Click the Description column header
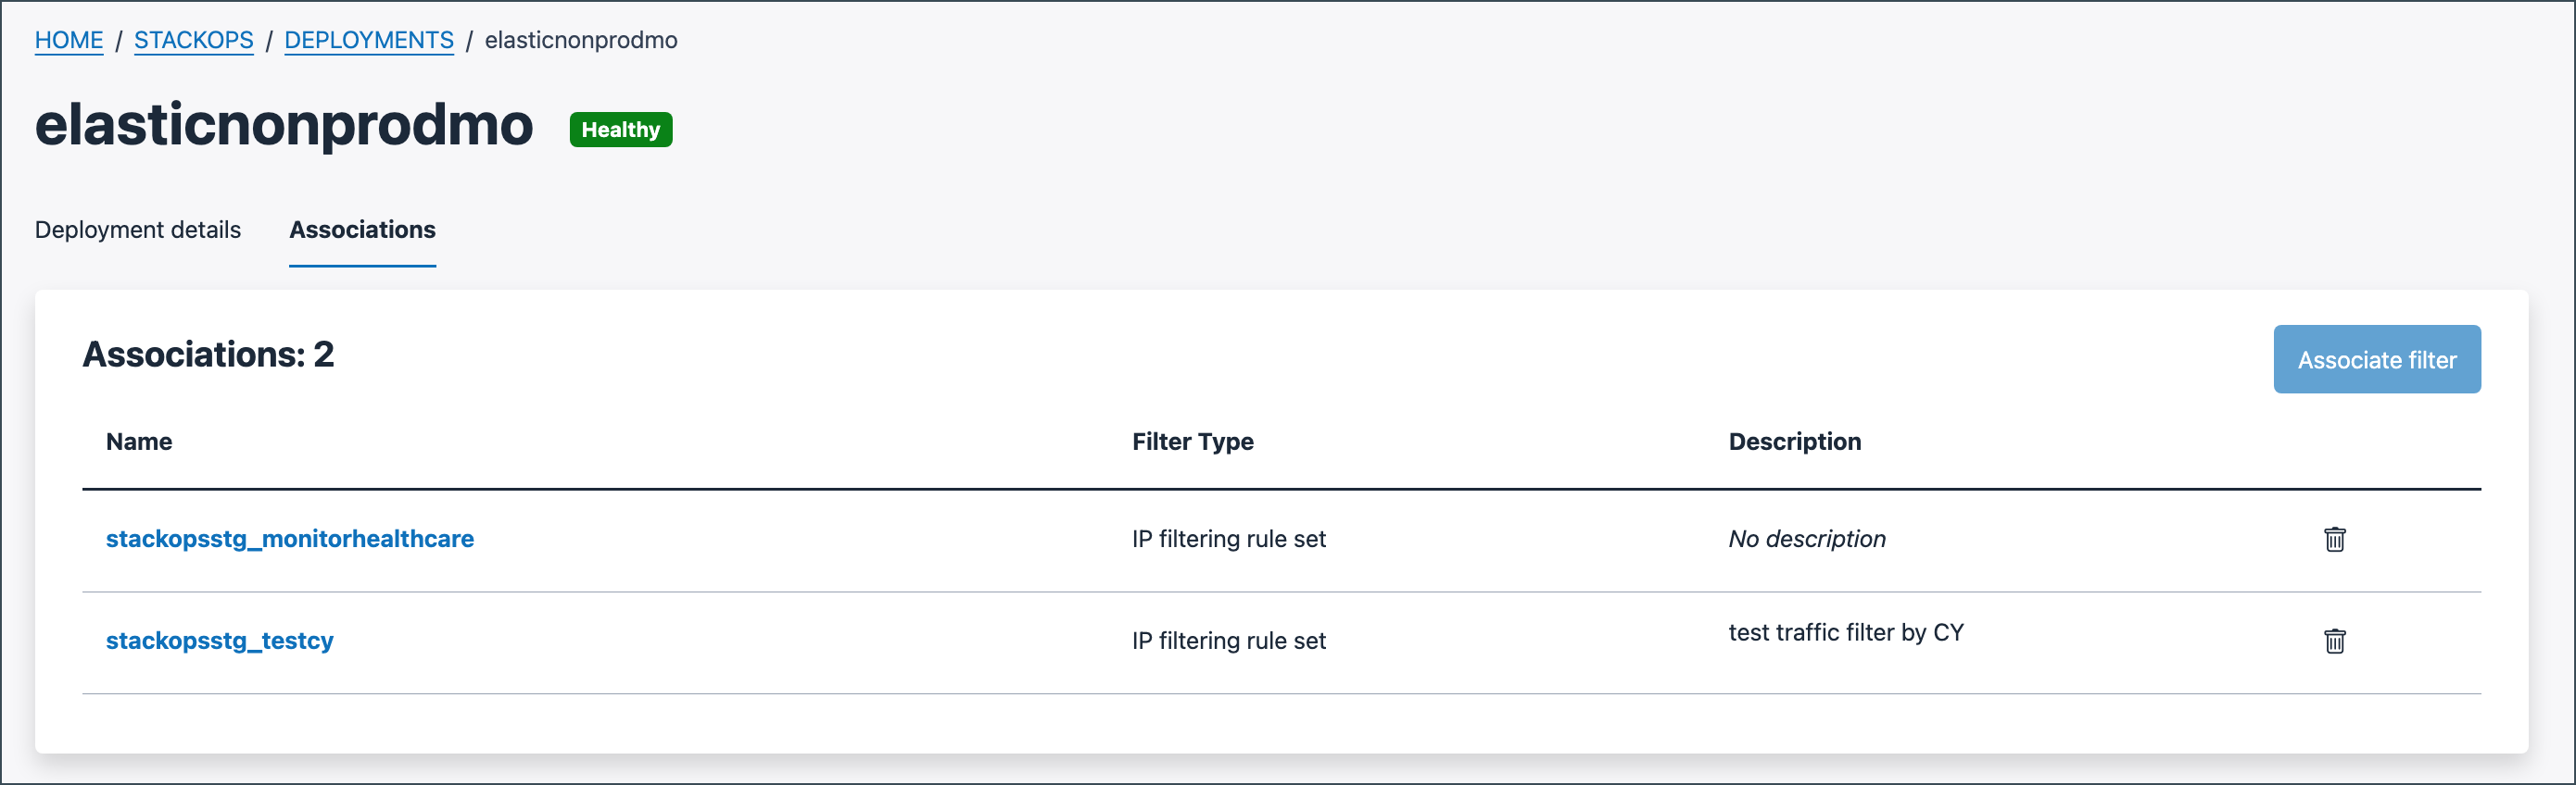 pos(1794,442)
